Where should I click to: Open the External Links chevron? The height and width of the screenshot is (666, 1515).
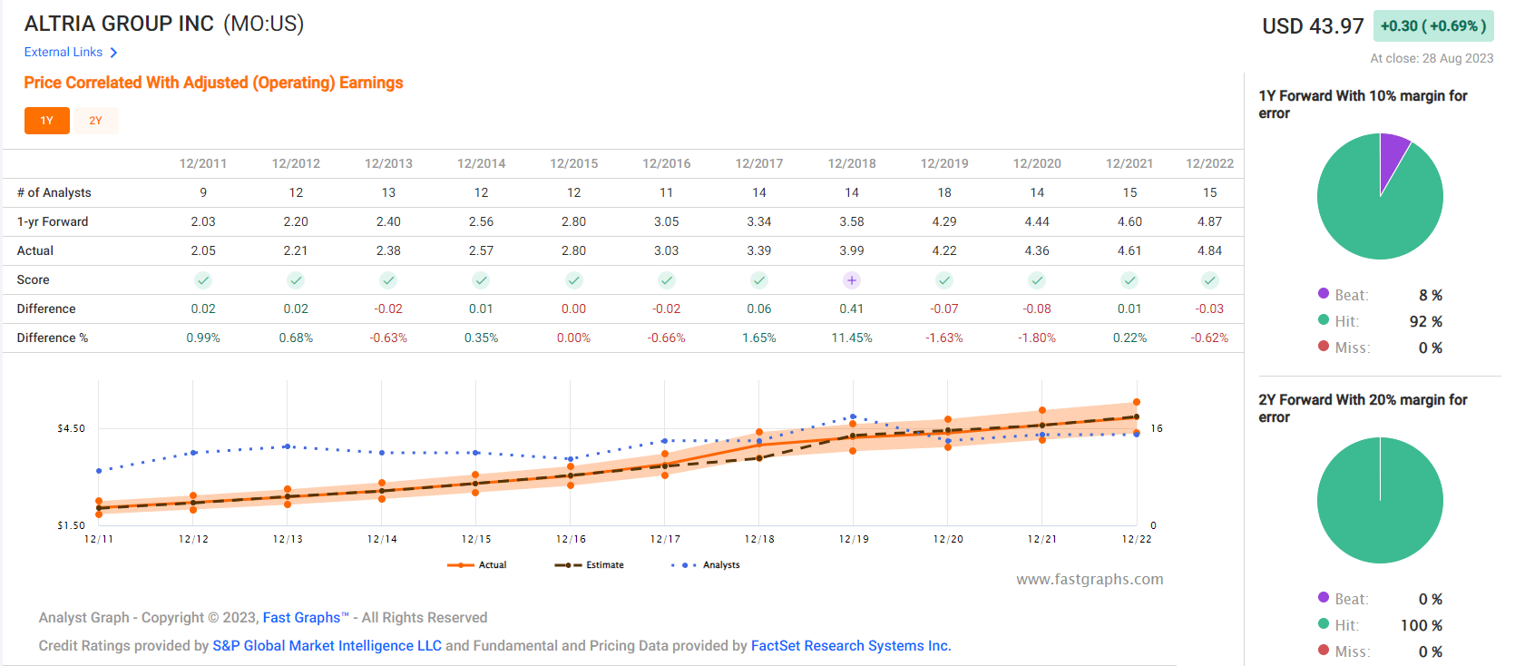tap(113, 53)
